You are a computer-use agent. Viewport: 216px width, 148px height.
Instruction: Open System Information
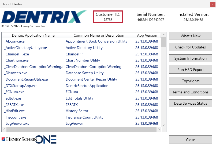[190, 58]
